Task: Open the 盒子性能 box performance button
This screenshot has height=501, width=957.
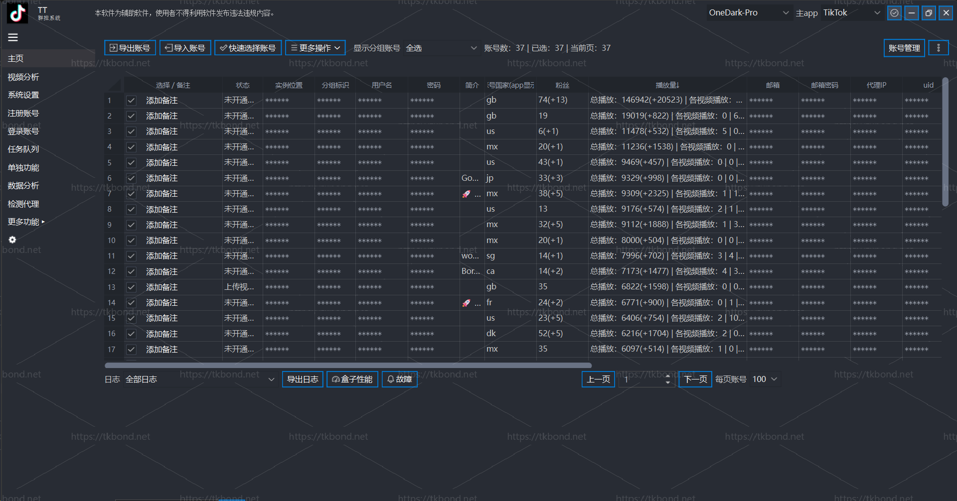Action: point(352,379)
